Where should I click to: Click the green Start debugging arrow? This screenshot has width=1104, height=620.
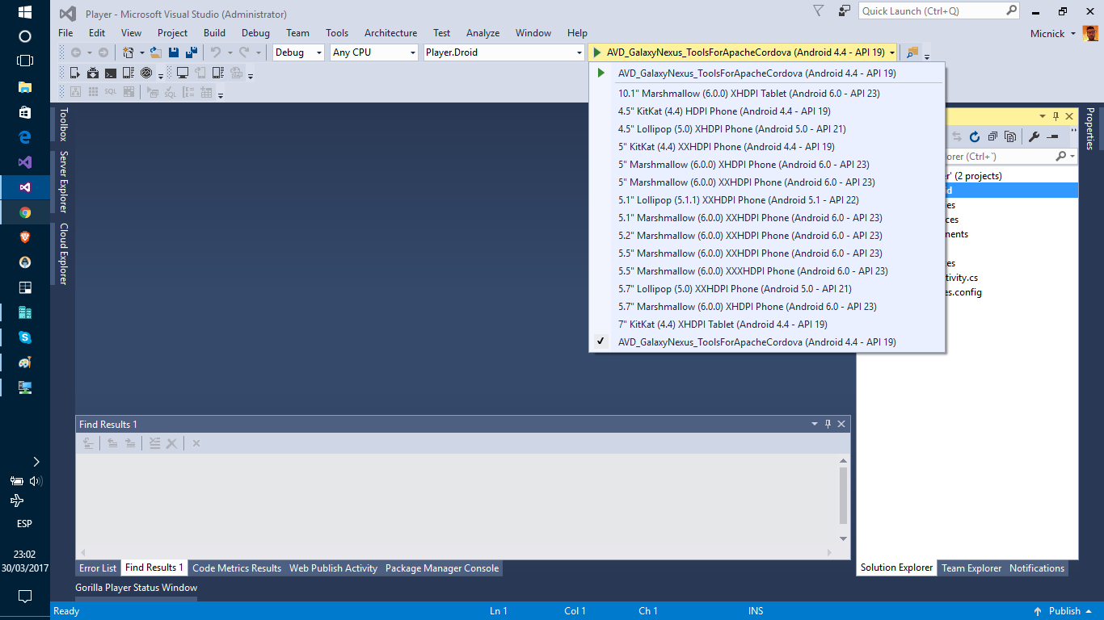click(597, 52)
